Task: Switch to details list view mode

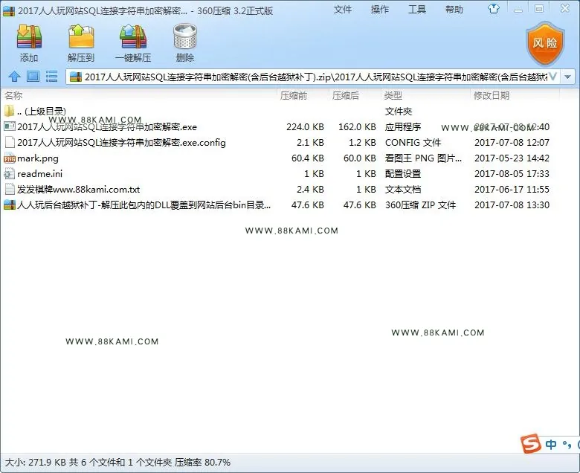Action: click(x=51, y=77)
